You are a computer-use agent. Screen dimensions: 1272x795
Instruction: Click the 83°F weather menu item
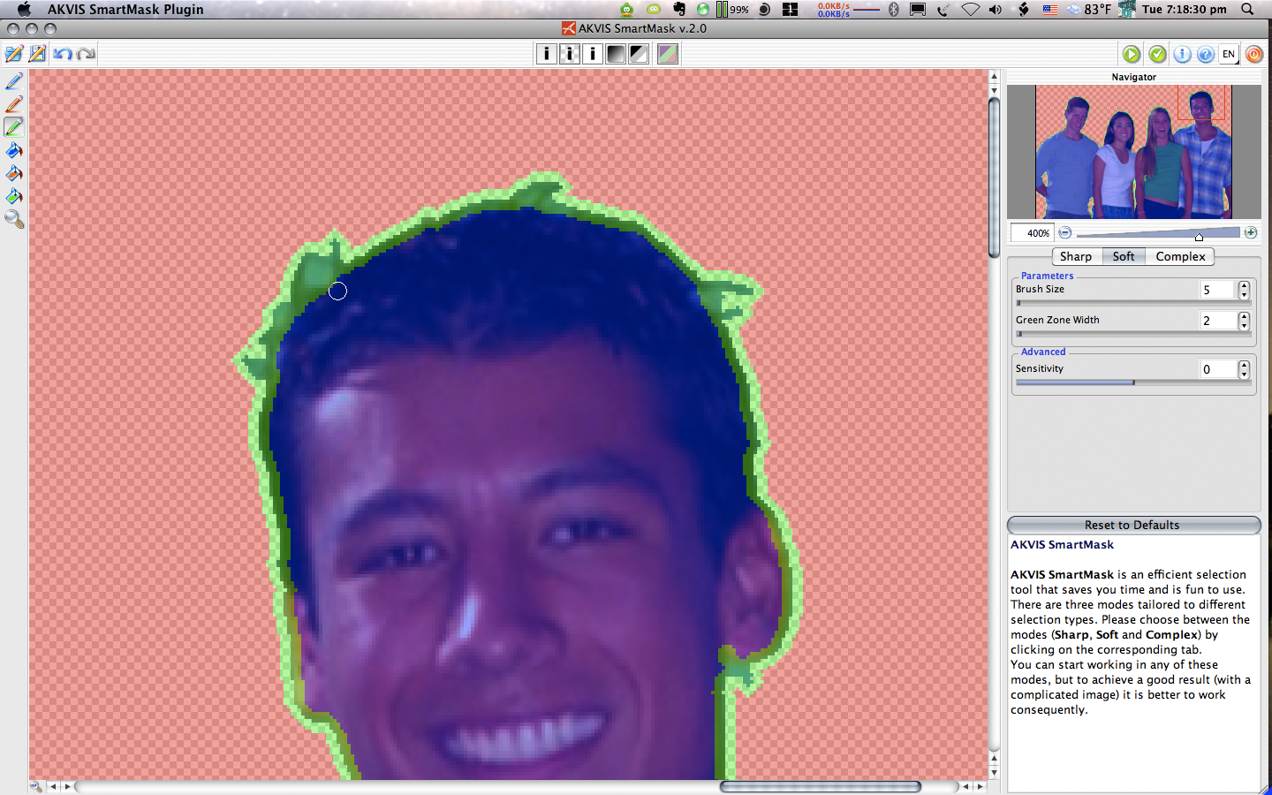click(x=1088, y=9)
